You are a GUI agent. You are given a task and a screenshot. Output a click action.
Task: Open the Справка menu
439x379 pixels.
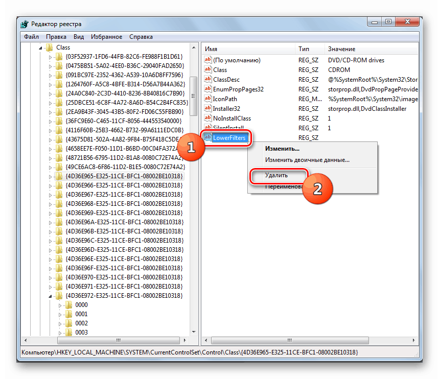141,37
